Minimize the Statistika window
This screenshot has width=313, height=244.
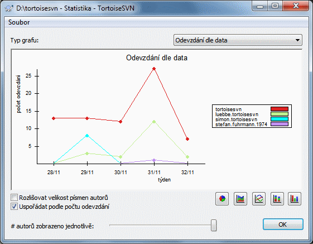(x=260, y=6)
